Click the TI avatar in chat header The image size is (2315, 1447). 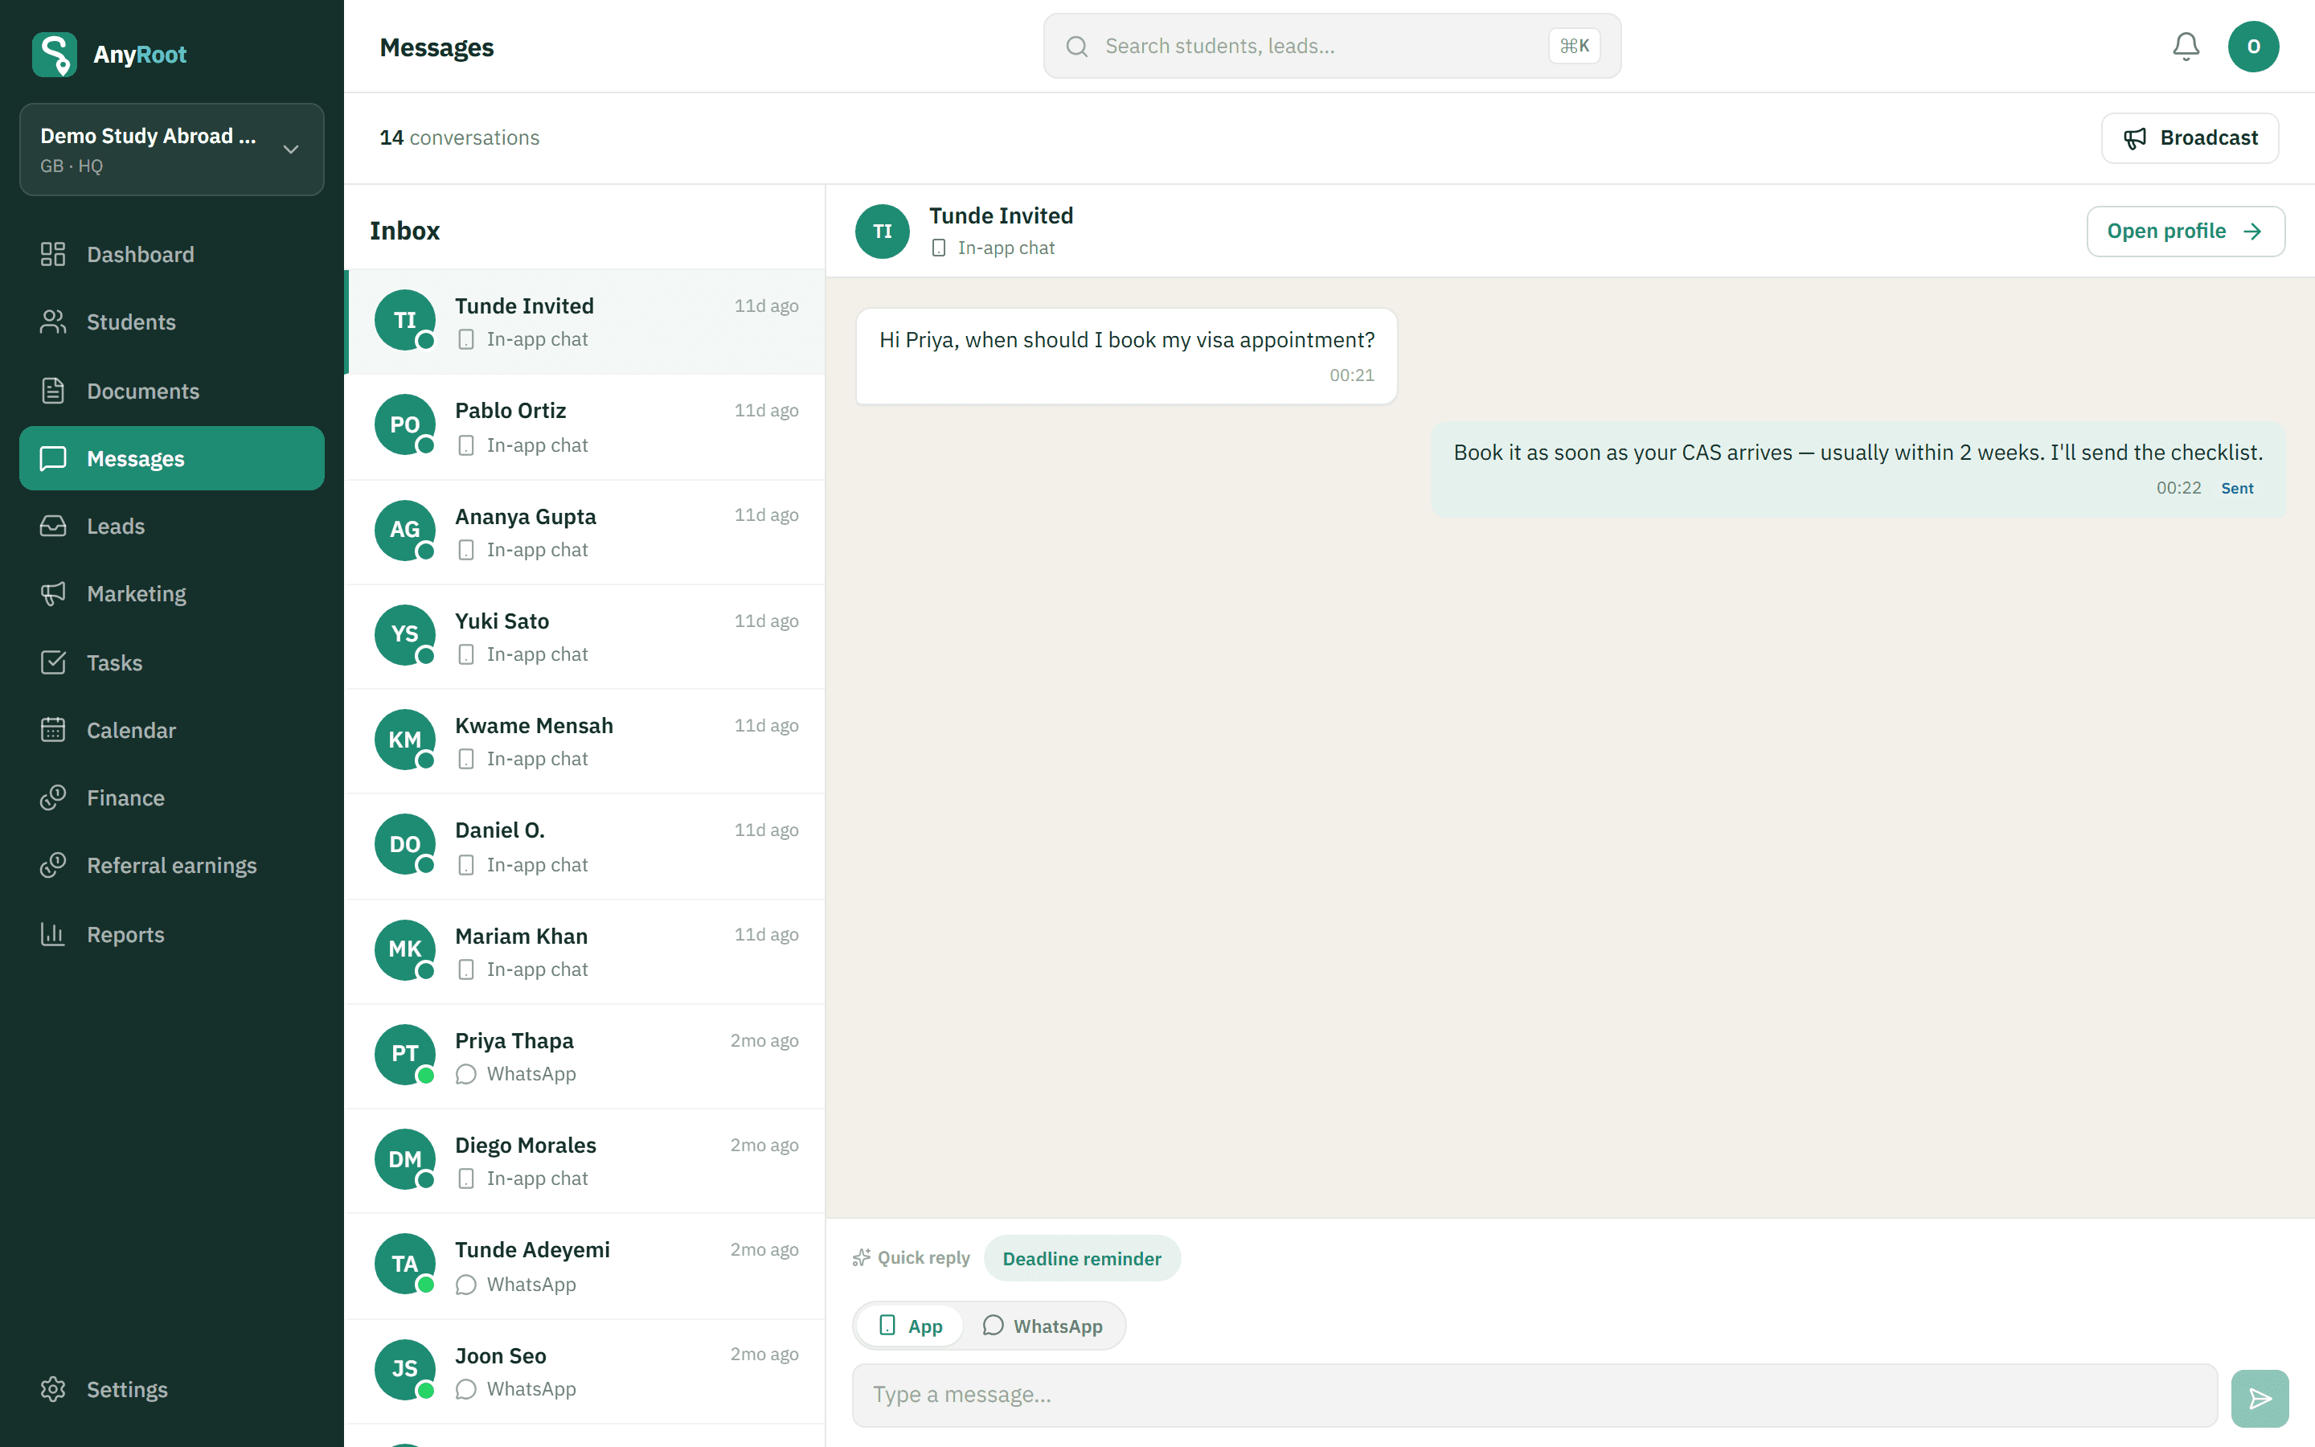click(882, 231)
